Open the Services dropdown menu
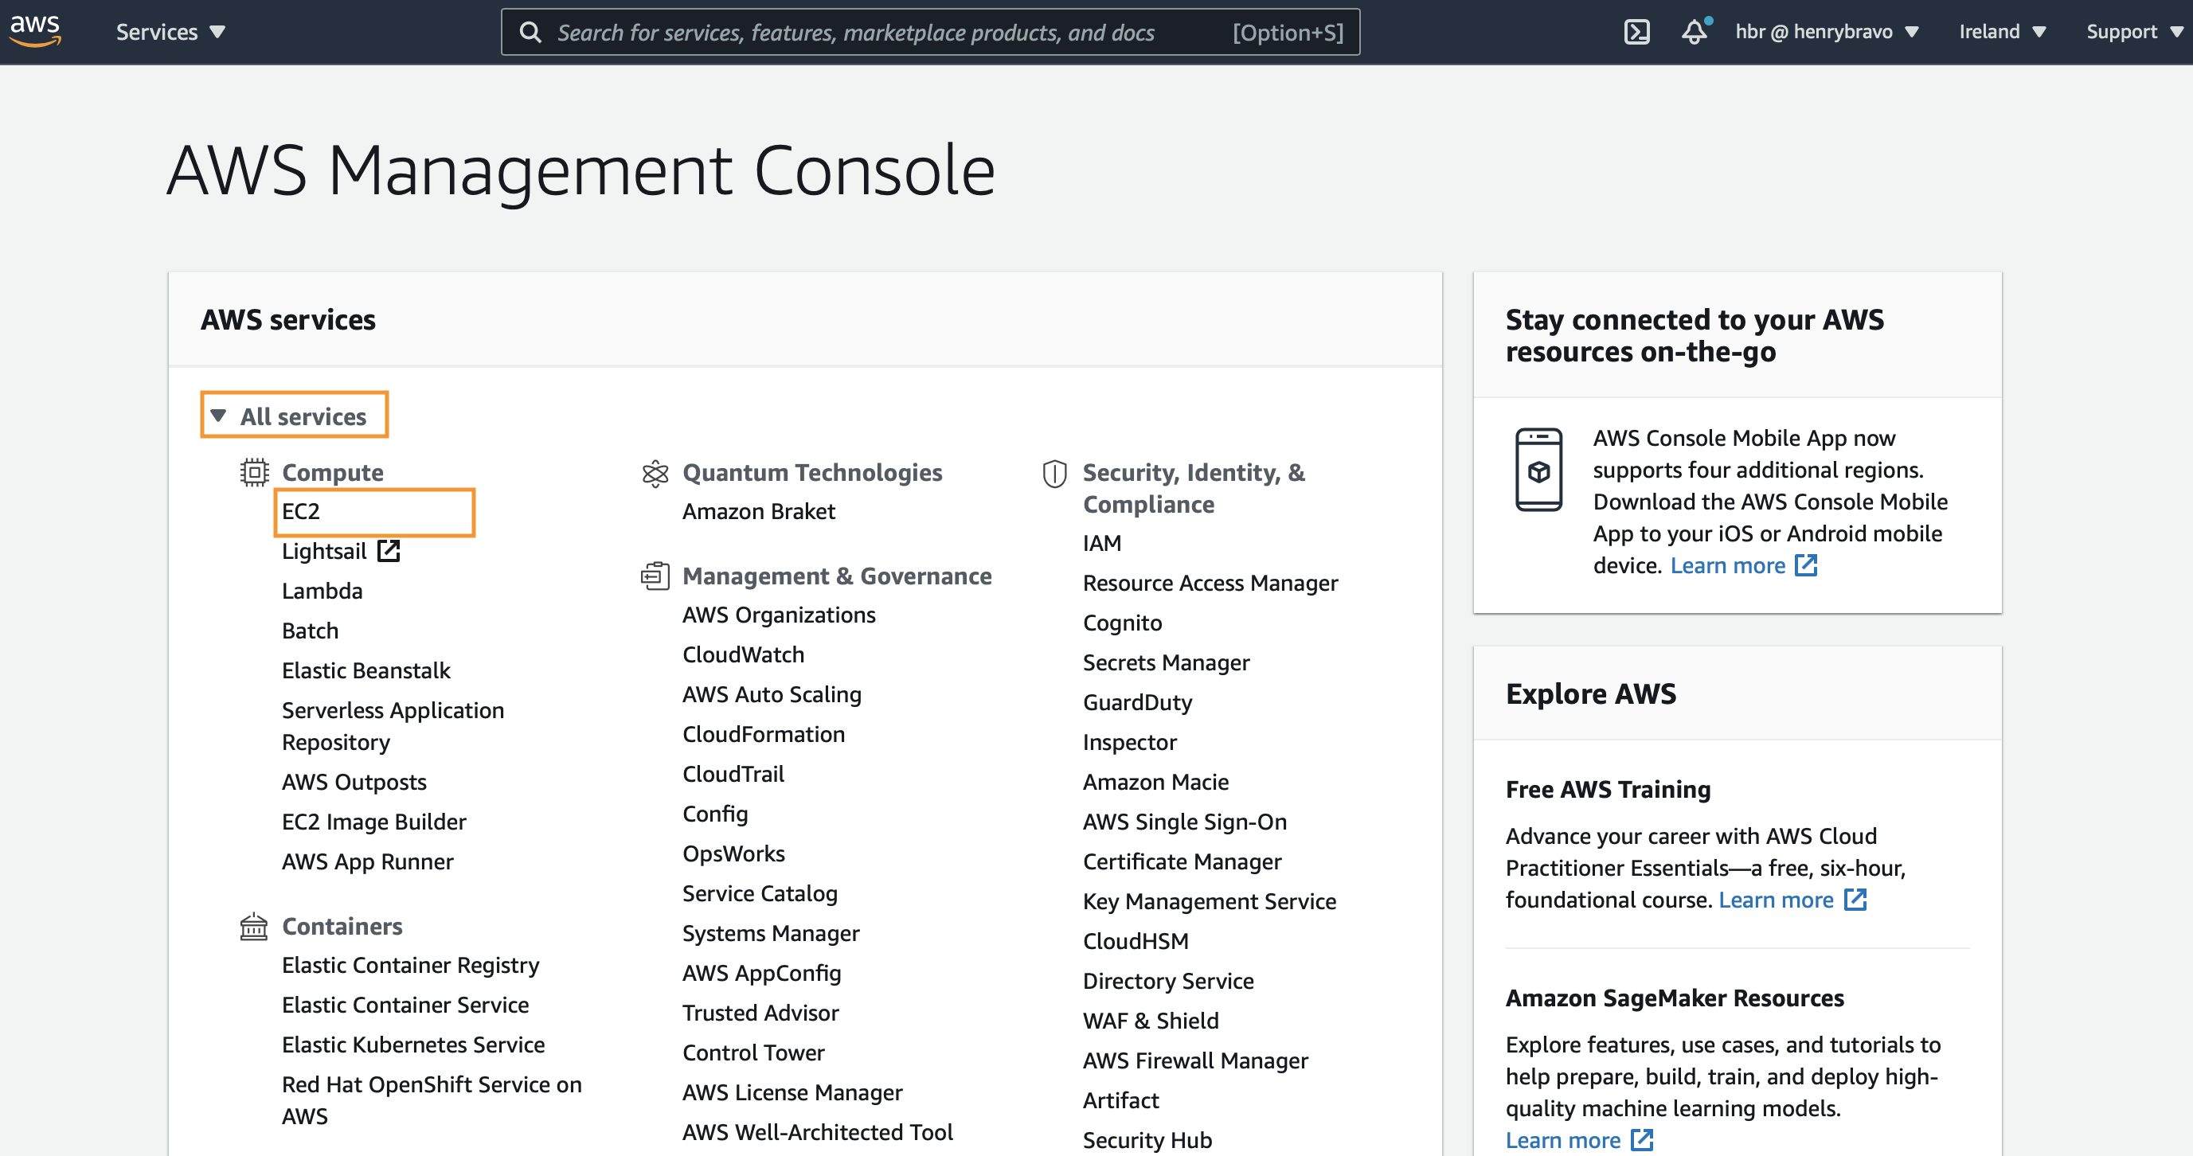This screenshot has width=2193, height=1156. (170, 33)
